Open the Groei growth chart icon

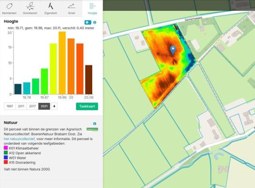(x=72, y=8)
